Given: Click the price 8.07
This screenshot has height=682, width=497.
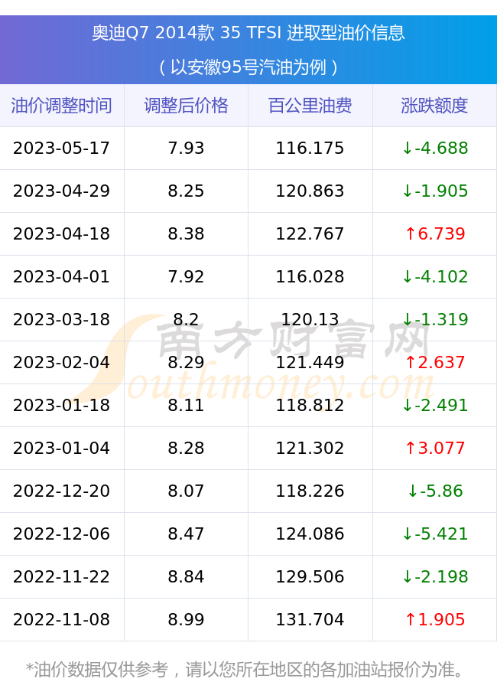Looking at the screenshot, I should [186, 491].
